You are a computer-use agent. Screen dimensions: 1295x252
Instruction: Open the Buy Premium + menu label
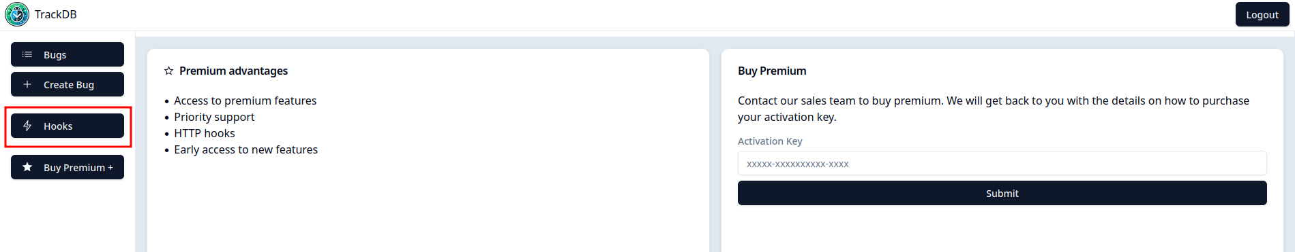click(78, 168)
